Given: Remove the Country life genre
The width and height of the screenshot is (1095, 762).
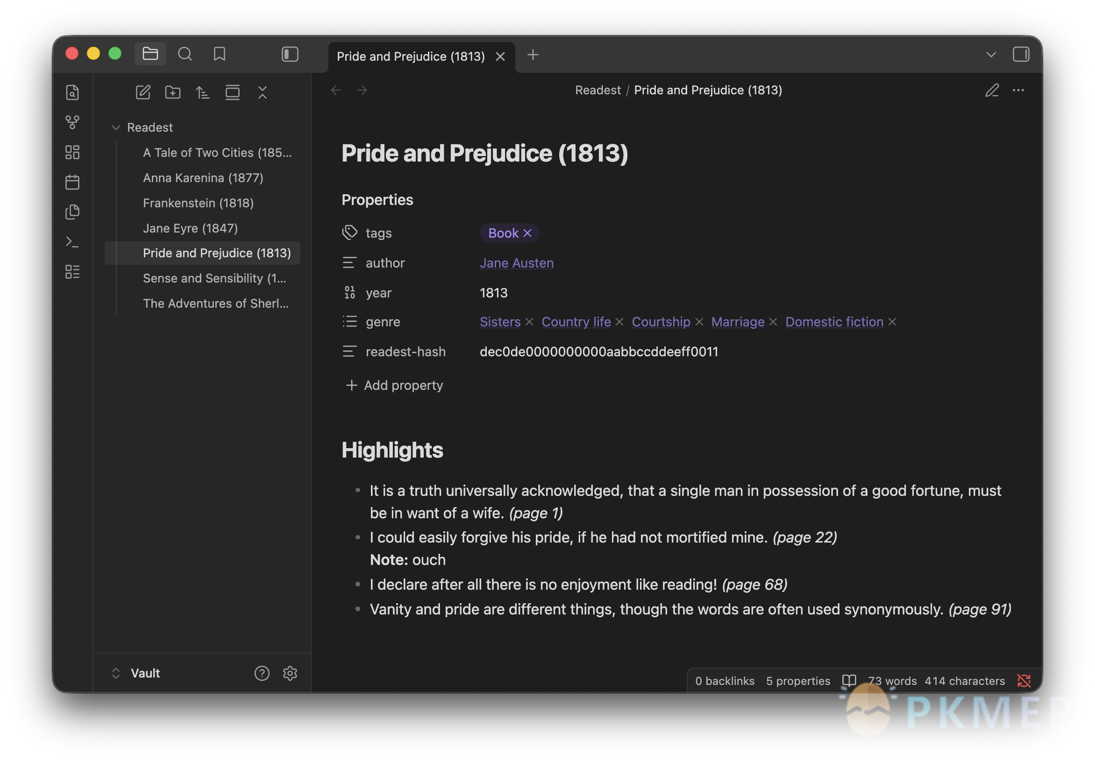Looking at the screenshot, I should tap(619, 322).
